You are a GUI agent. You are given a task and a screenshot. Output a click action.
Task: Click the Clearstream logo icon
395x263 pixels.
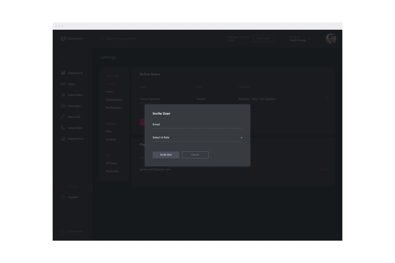(63, 39)
